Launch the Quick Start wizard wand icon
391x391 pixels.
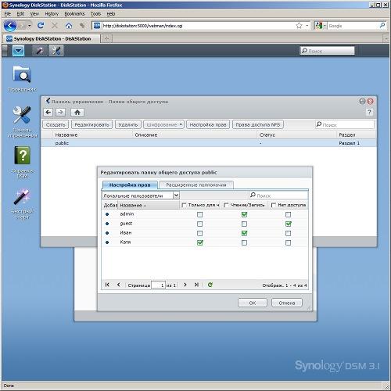click(22, 197)
